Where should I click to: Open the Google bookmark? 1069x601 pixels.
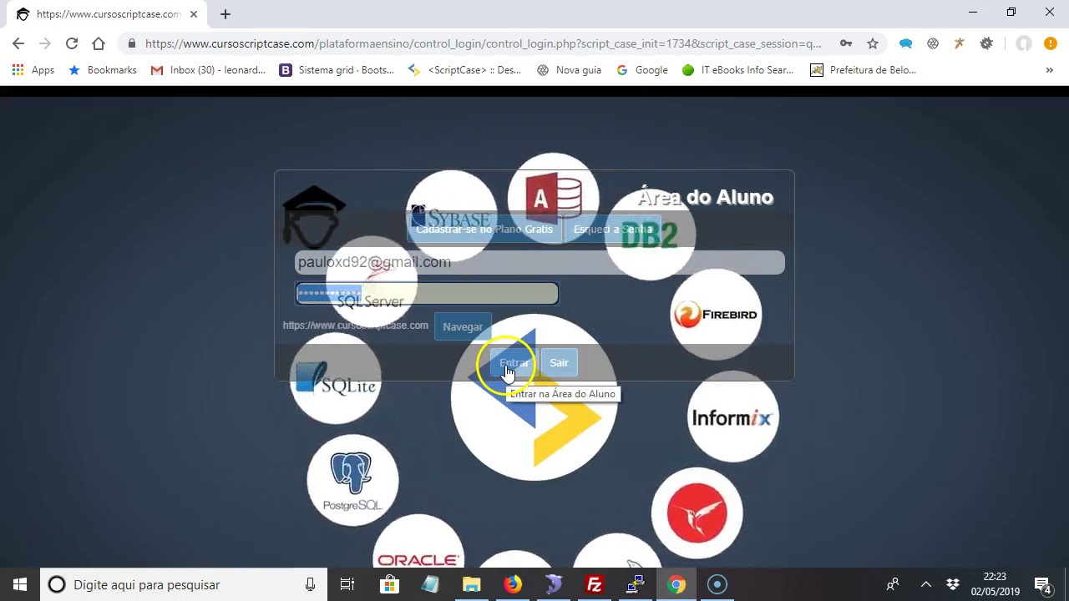641,70
